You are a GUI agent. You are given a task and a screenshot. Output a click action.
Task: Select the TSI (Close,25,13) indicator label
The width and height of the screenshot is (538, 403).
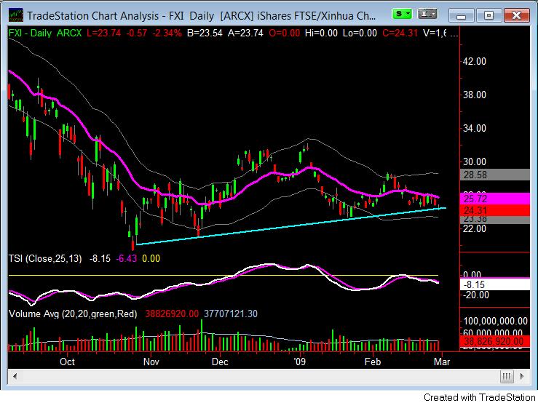click(x=45, y=259)
